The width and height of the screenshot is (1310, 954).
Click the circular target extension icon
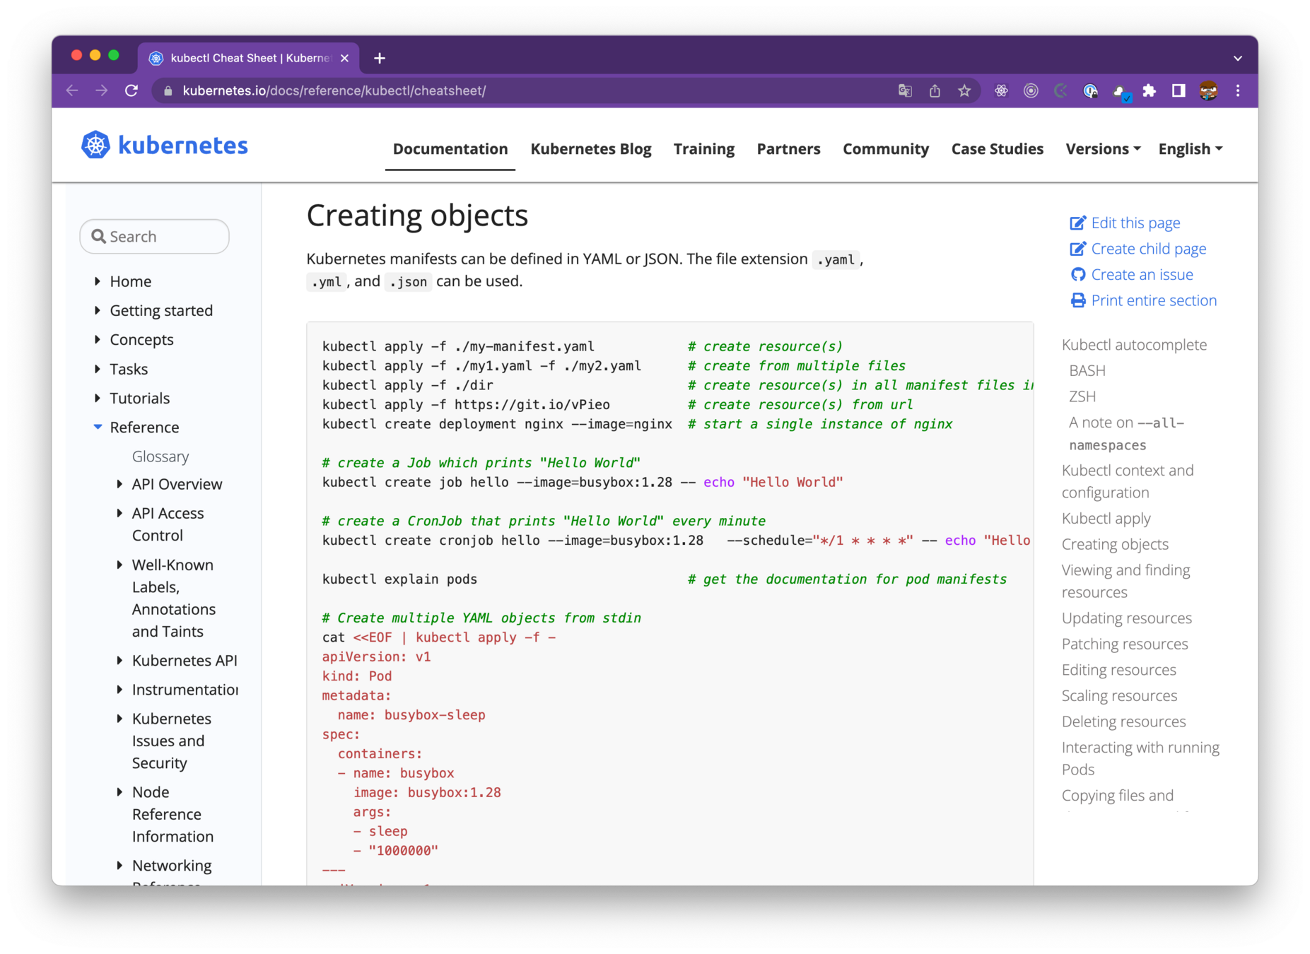pyautogui.click(x=1031, y=90)
